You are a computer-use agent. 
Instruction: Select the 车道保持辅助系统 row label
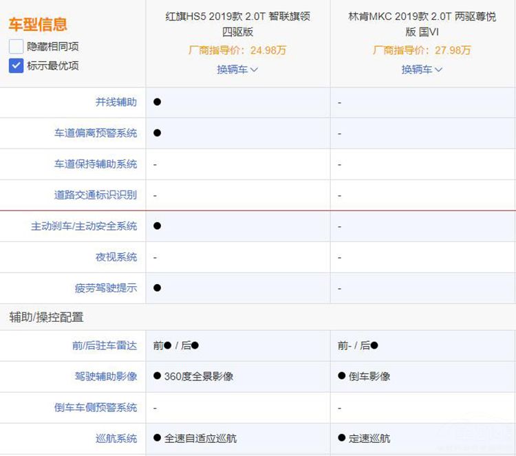point(96,164)
